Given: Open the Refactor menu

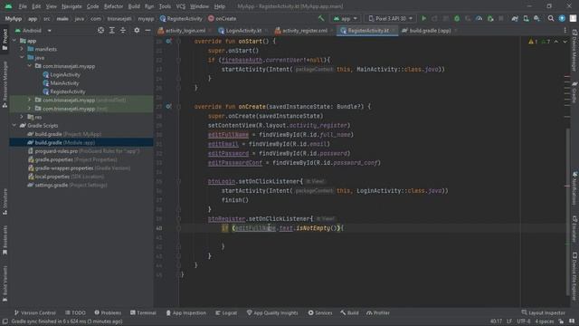Looking at the screenshot, I should click(113, 6).
